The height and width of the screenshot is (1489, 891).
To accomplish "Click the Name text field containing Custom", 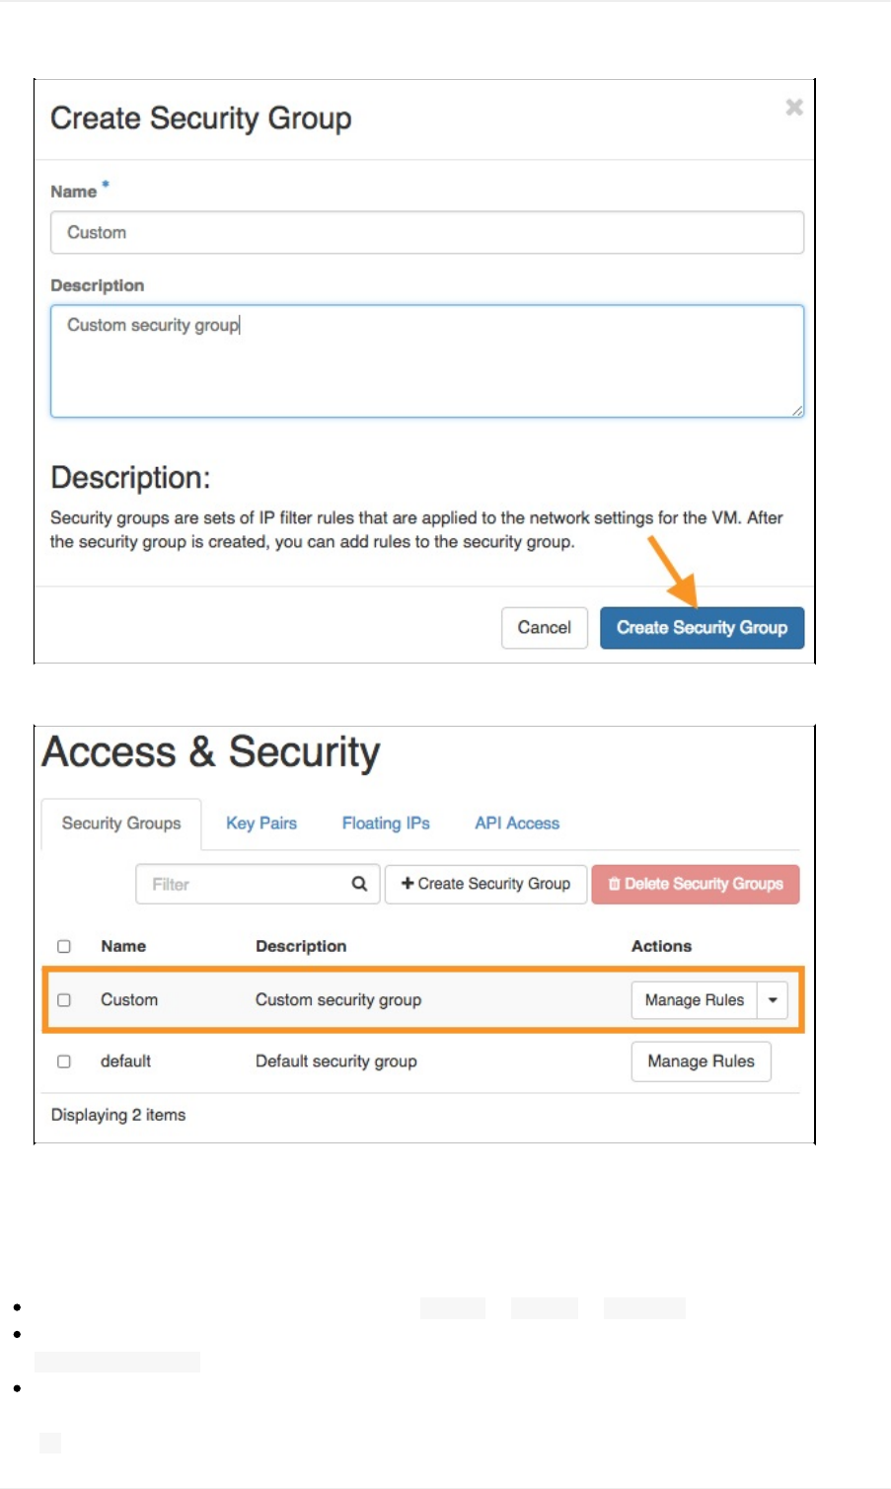I will click(426, 233).
